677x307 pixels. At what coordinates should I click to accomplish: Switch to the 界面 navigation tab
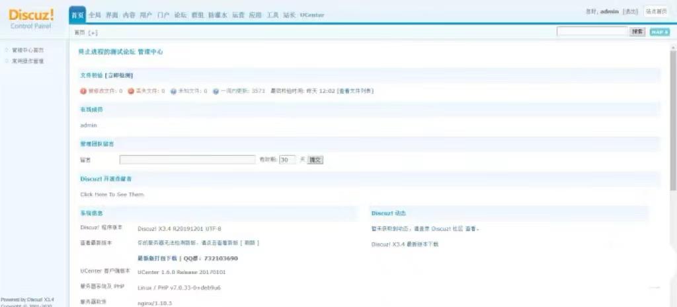[x=112, y=15]
